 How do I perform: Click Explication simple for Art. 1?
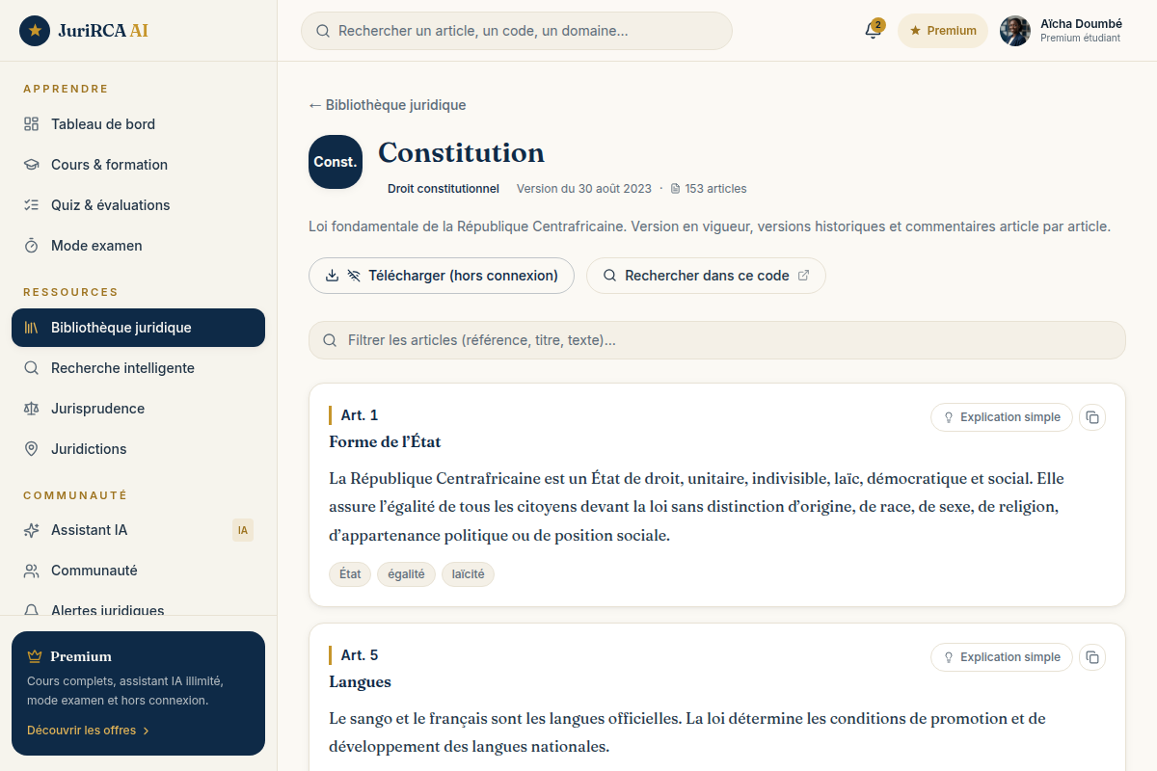(x=1002, y=417)
